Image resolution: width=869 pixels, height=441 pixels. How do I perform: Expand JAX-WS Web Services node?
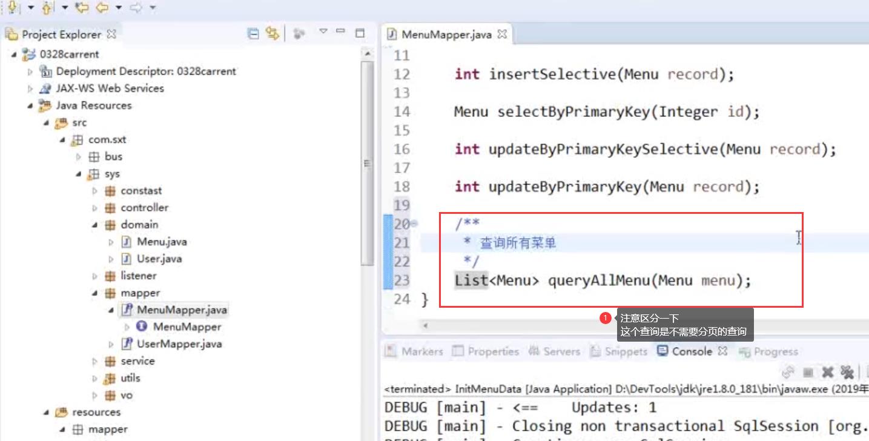(31, 88)
